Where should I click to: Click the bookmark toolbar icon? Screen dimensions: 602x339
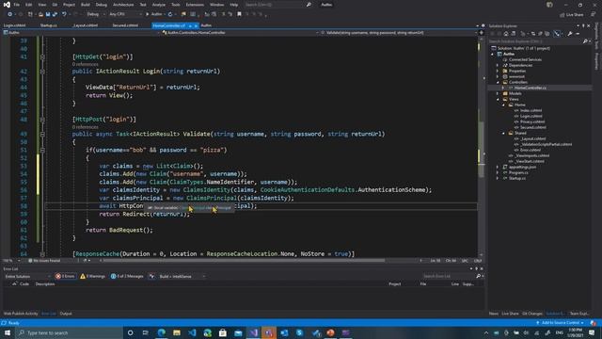(x=239, y=14)
